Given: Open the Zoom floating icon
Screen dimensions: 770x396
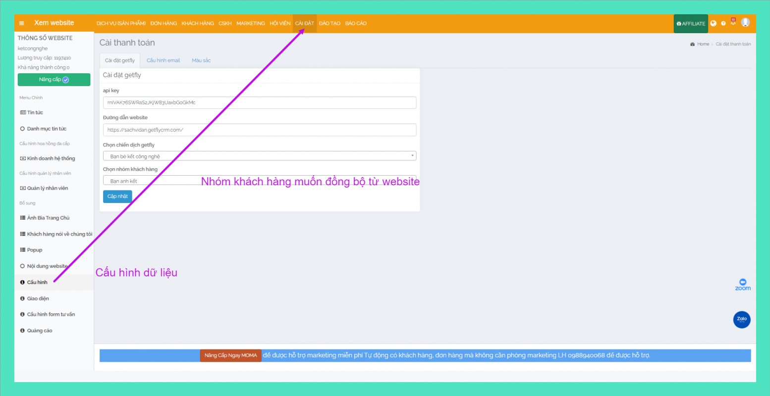Looking at the screenshot, I should pos(742,284).
